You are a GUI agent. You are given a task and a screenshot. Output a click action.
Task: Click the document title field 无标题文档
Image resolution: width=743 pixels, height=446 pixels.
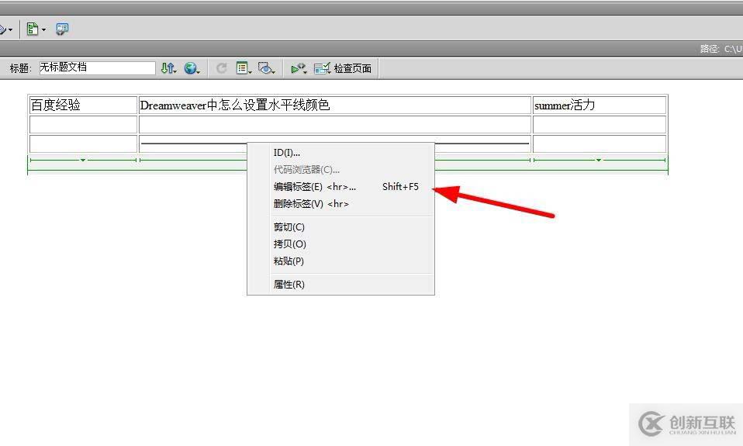[97, 67]
